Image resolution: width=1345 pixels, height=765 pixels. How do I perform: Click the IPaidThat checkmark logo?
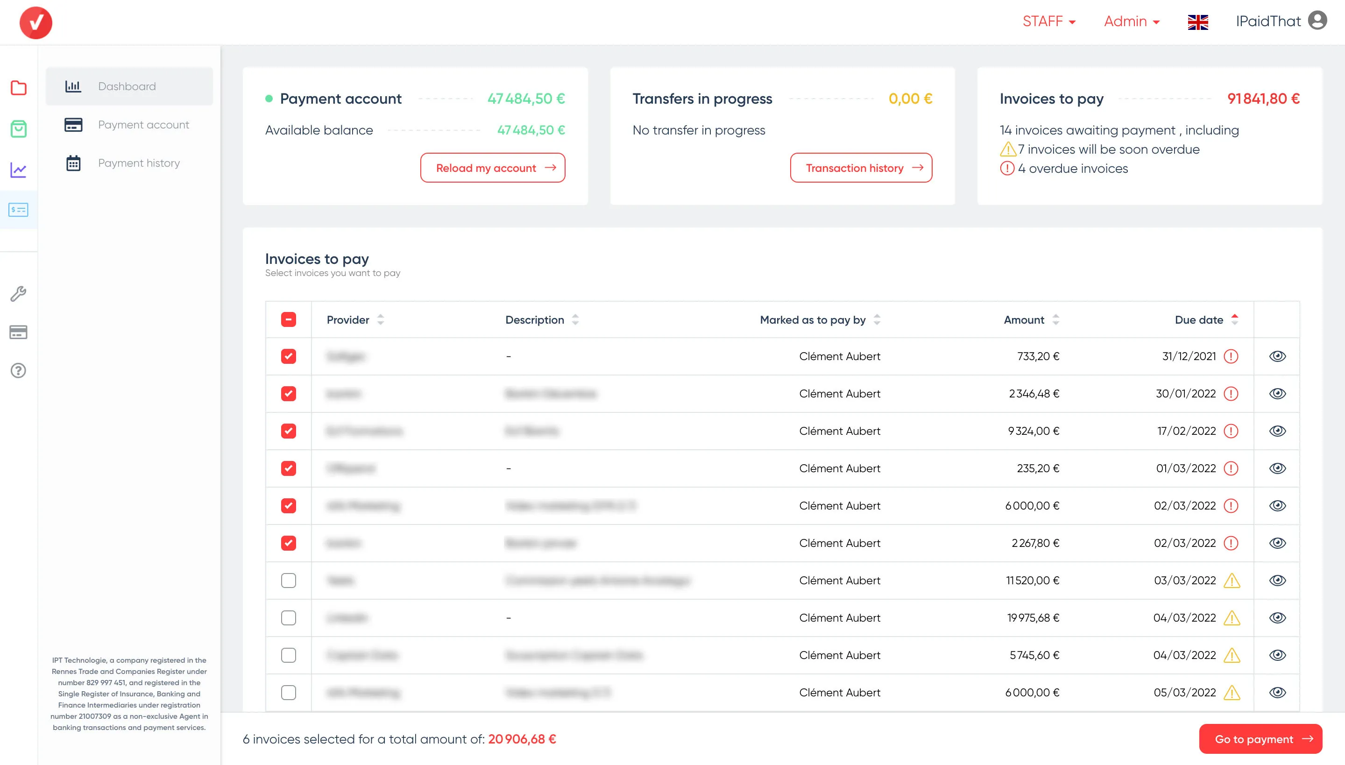(35, 22)
